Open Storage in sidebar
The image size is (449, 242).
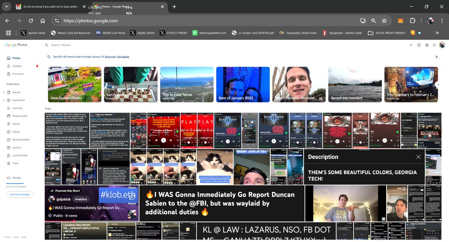[16, 178]
